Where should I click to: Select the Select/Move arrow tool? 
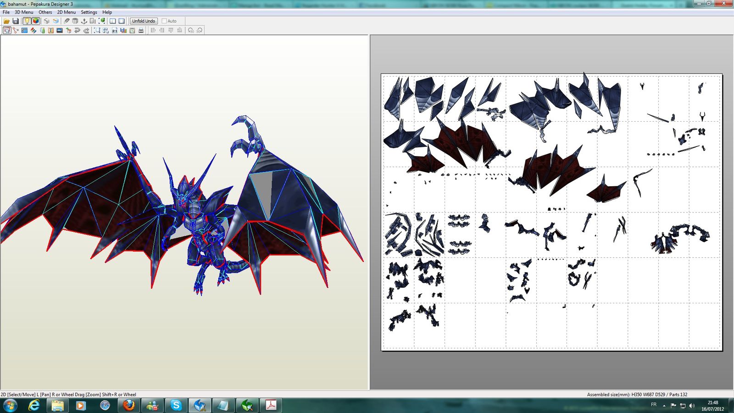(x=7, y=30)
